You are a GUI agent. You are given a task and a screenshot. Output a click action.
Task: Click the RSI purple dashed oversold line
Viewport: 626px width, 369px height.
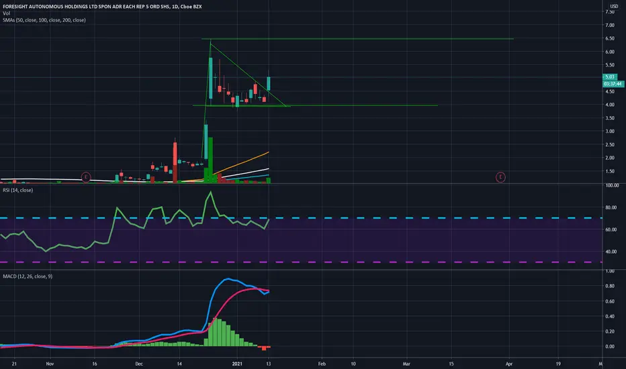[x=301, y=262]
